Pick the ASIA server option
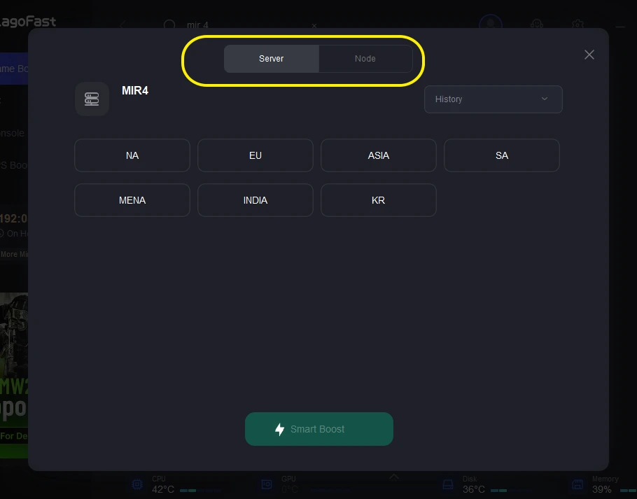The width and height of the screenshot is (637, 499). click(x=379, y=155)
